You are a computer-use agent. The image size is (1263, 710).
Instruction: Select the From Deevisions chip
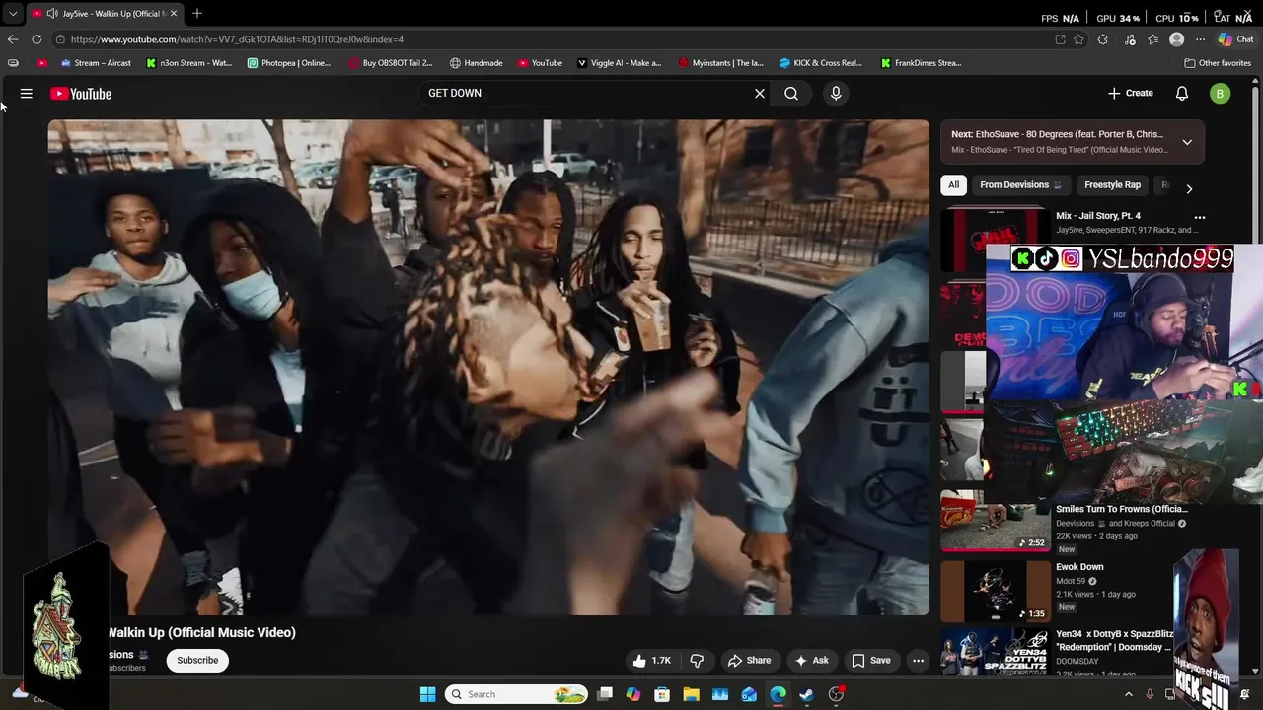pos(1020,185)
